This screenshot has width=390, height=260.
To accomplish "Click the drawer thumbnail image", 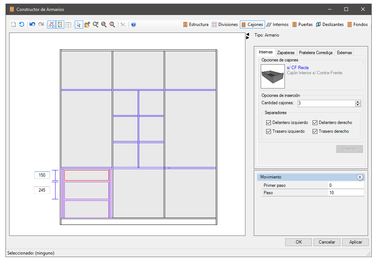I will pyautogui.click(x=273, y=76).
